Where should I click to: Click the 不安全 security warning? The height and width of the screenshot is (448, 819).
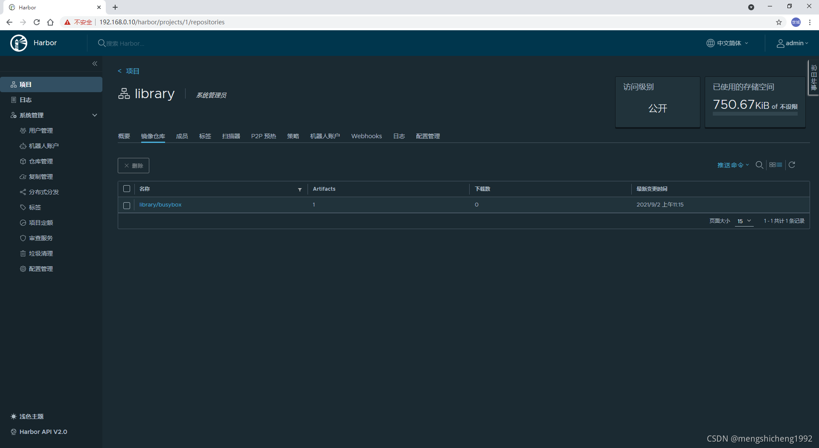(78, 22)
